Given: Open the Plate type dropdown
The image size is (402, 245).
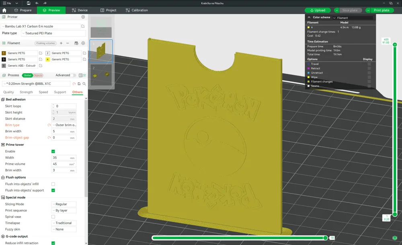Looking at the screenshot, I should pos(47,33).
